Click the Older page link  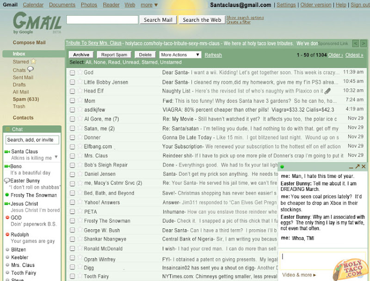coord(335,55)
